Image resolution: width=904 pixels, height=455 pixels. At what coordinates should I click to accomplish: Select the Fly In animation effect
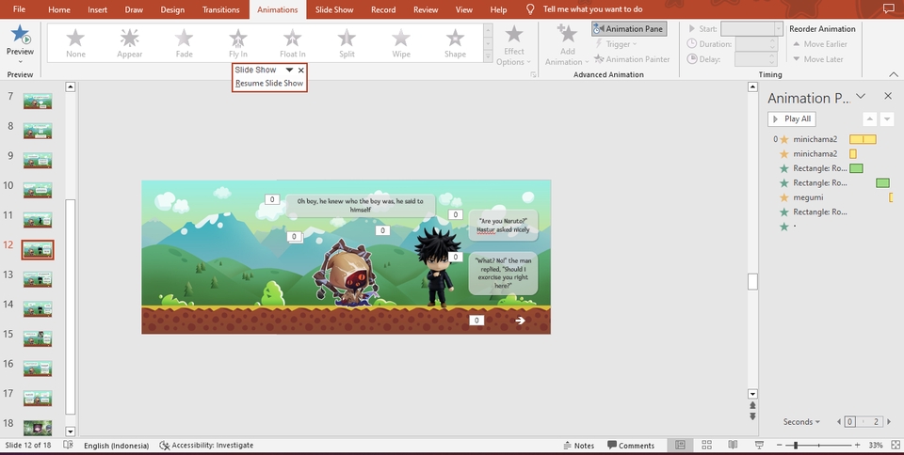pos(238,44)
